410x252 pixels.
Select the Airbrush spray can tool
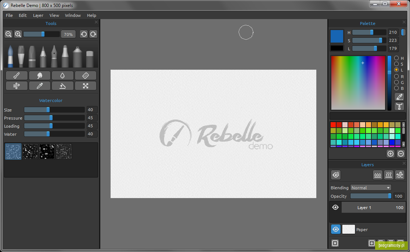tap(78, 56)
